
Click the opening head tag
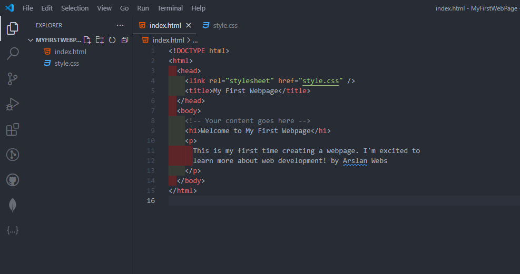coord(189,70)
